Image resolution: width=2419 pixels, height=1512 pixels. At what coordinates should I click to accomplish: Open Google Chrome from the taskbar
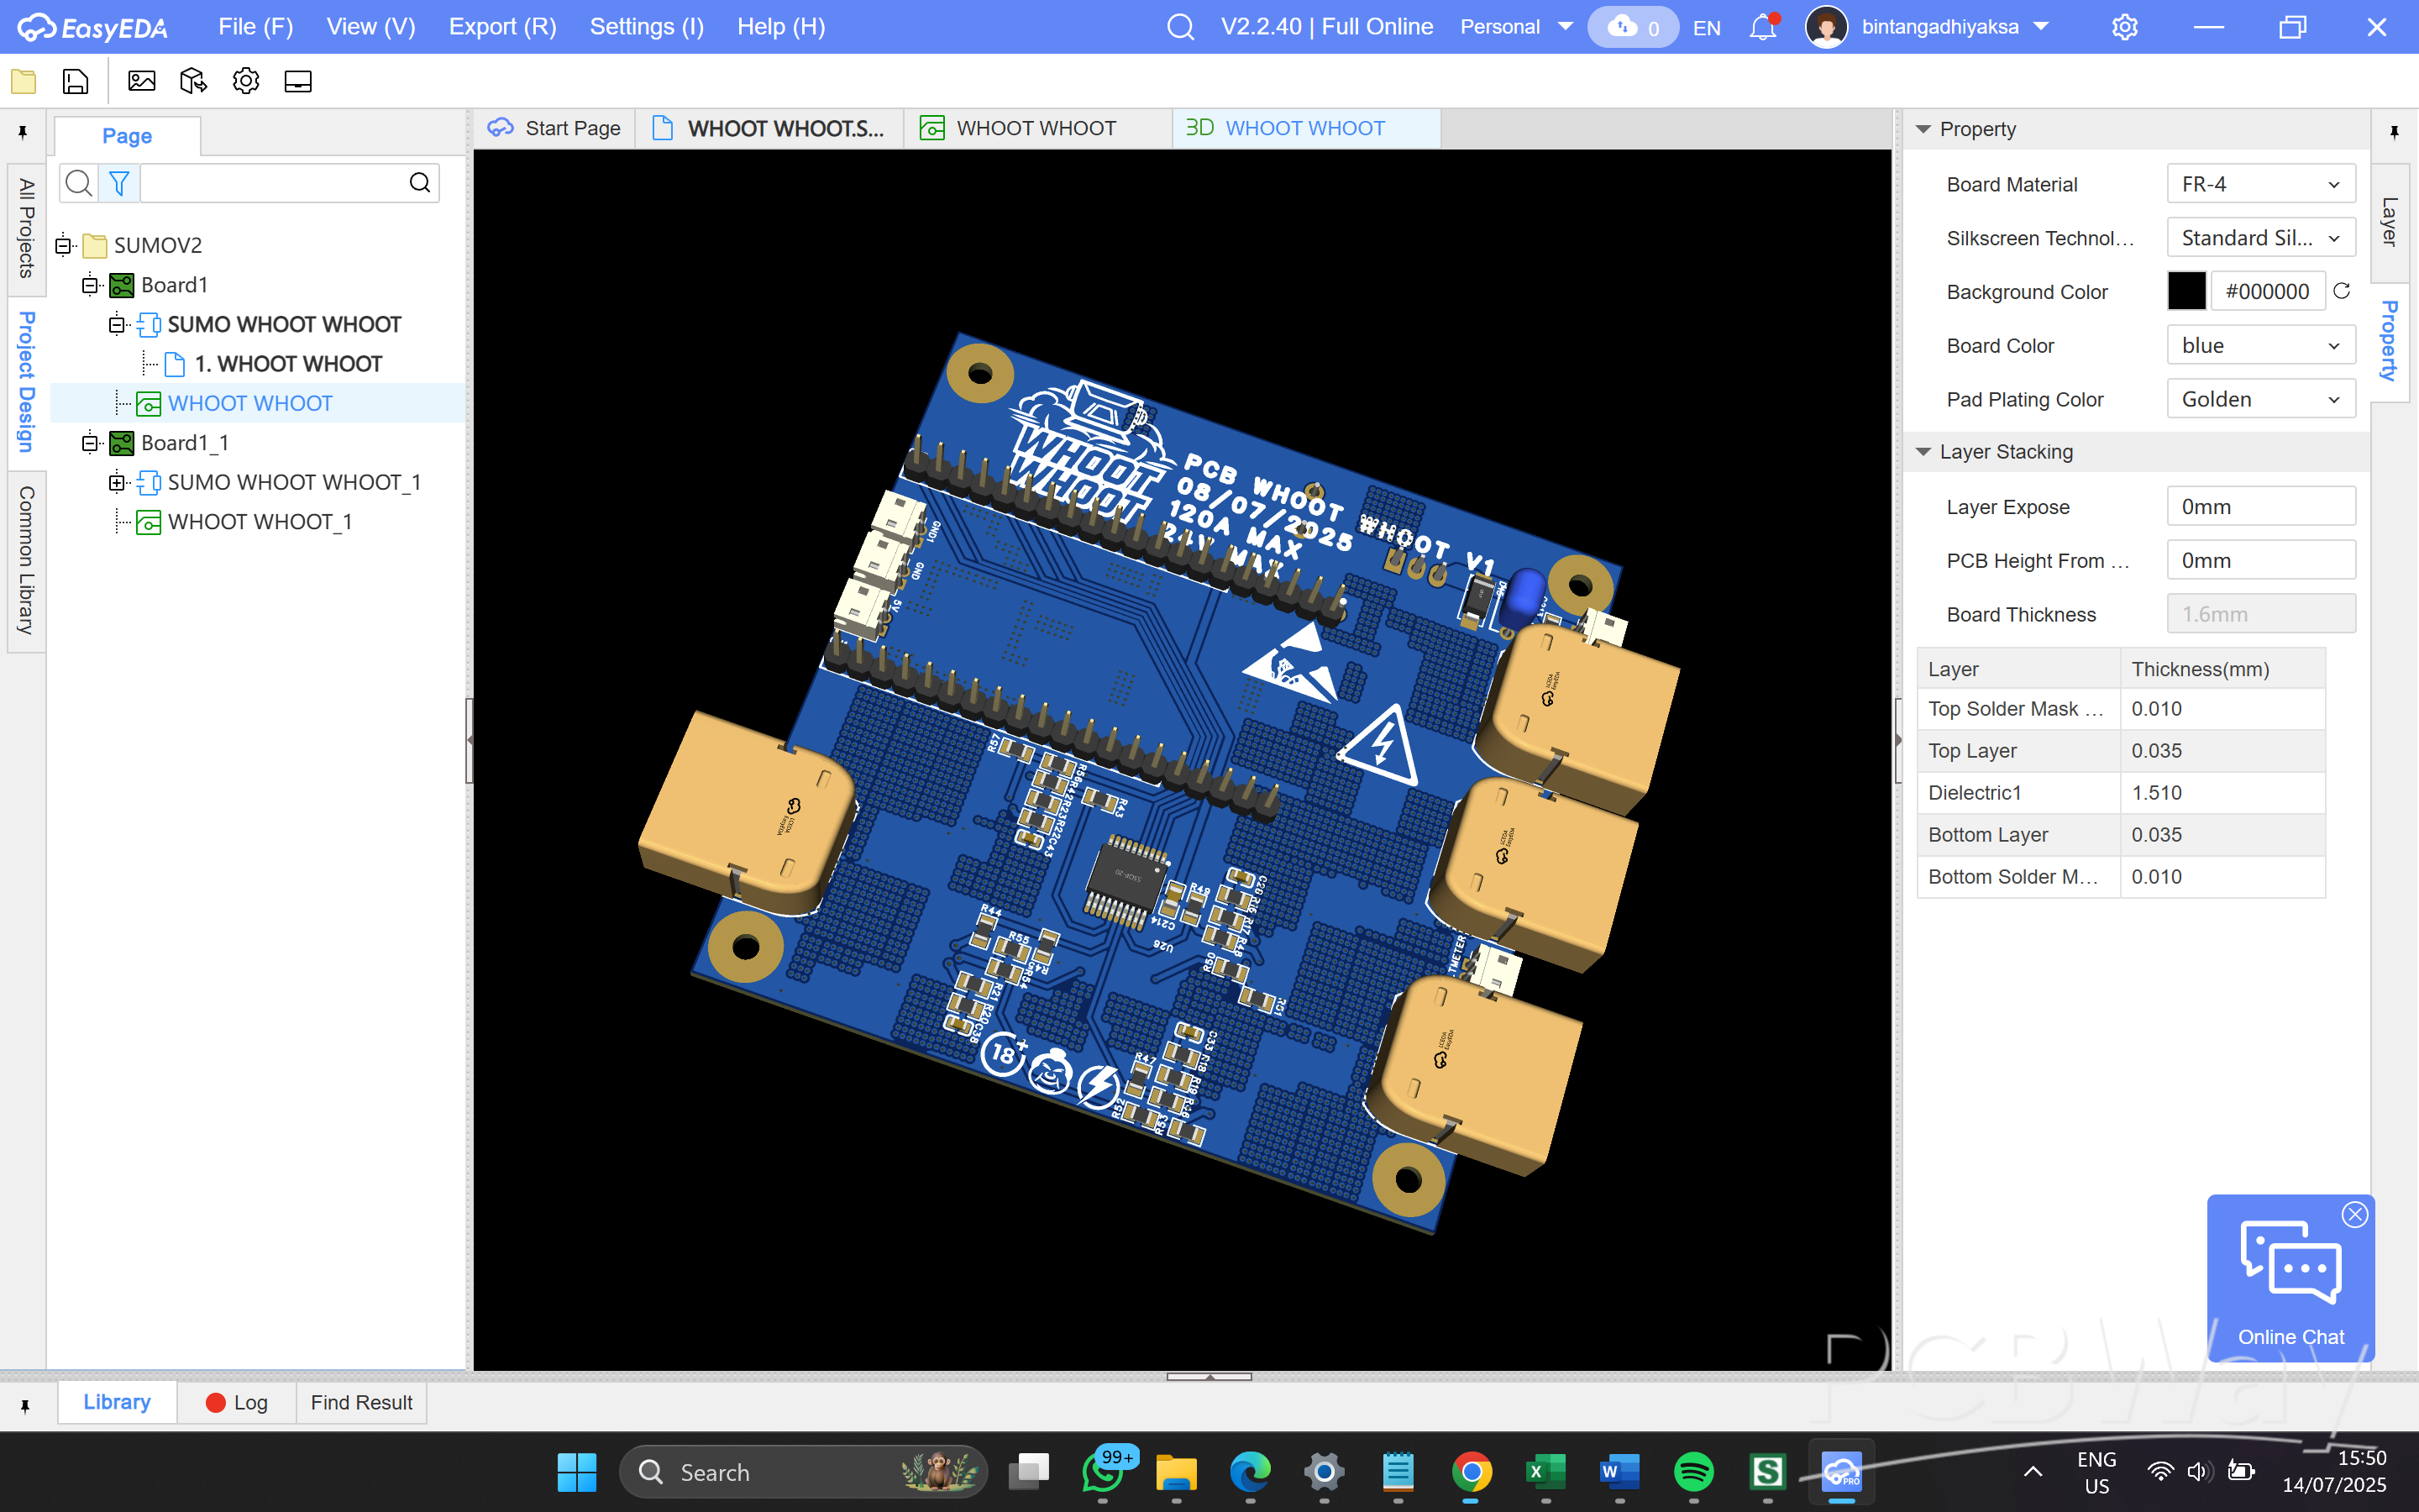point(1472,1472)
